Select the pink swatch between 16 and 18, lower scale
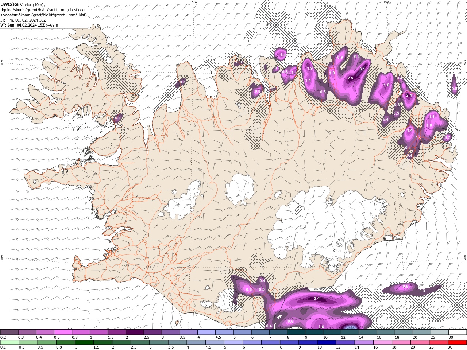The image size is (467, 350). [x=383, y=342]
